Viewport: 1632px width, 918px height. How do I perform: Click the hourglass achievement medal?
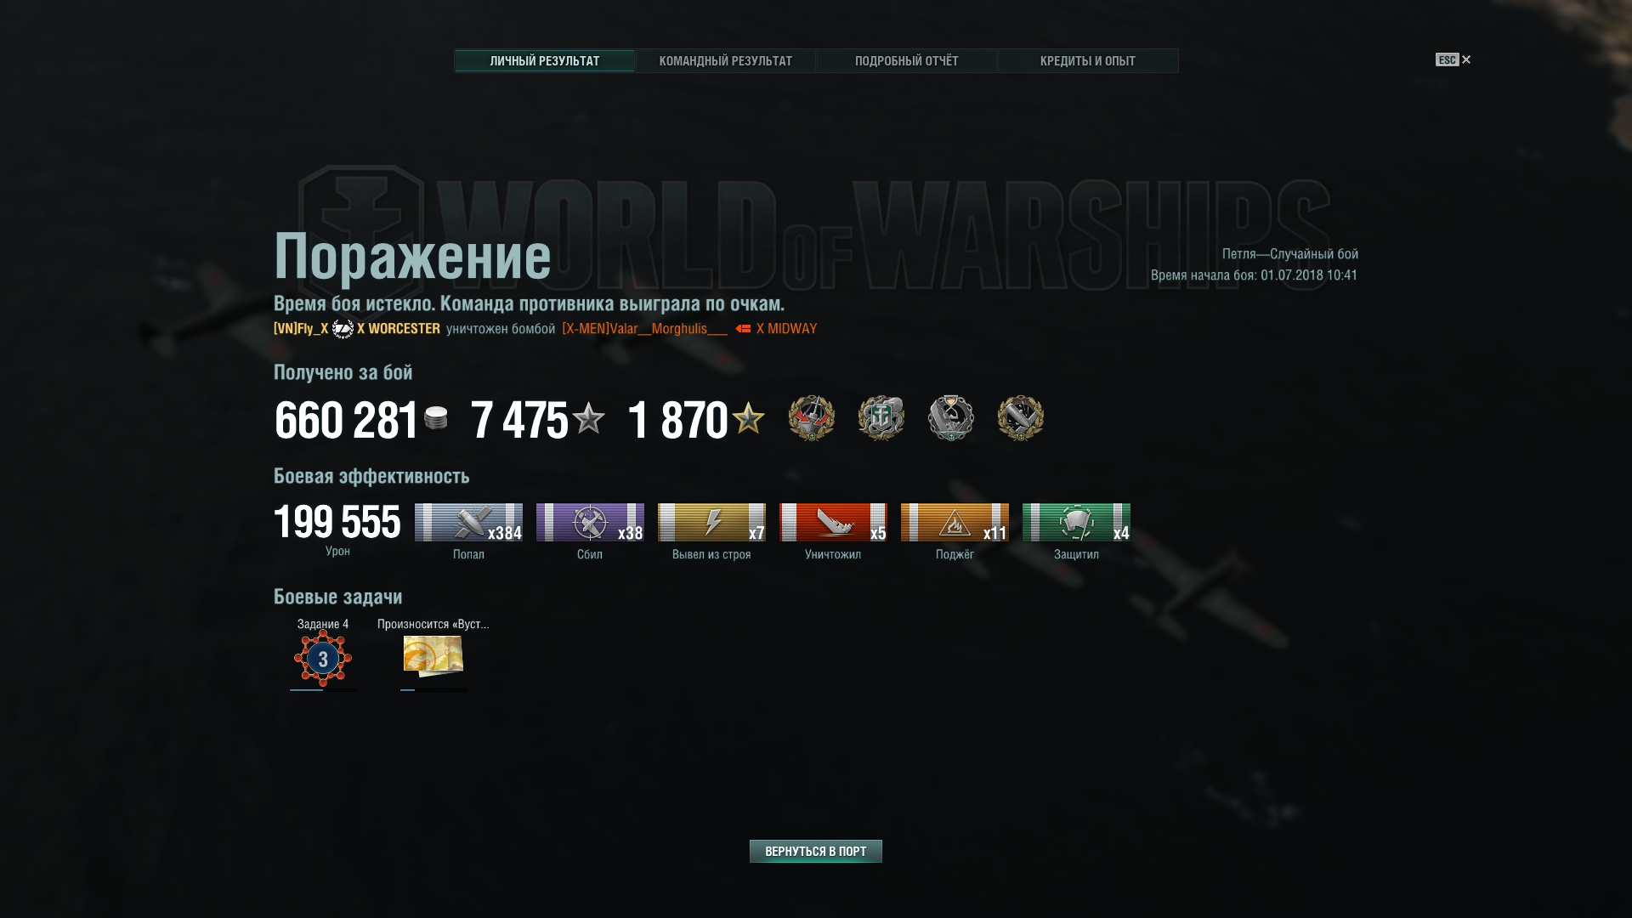[951, 417]
